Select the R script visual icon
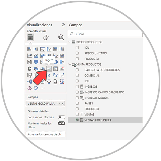 [49, 75]
